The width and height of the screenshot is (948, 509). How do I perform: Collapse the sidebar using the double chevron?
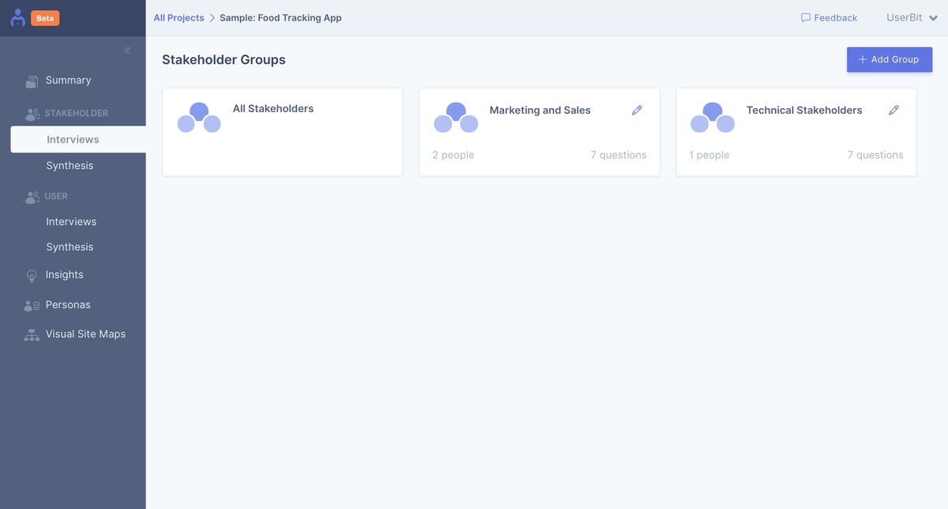point(126,49)
